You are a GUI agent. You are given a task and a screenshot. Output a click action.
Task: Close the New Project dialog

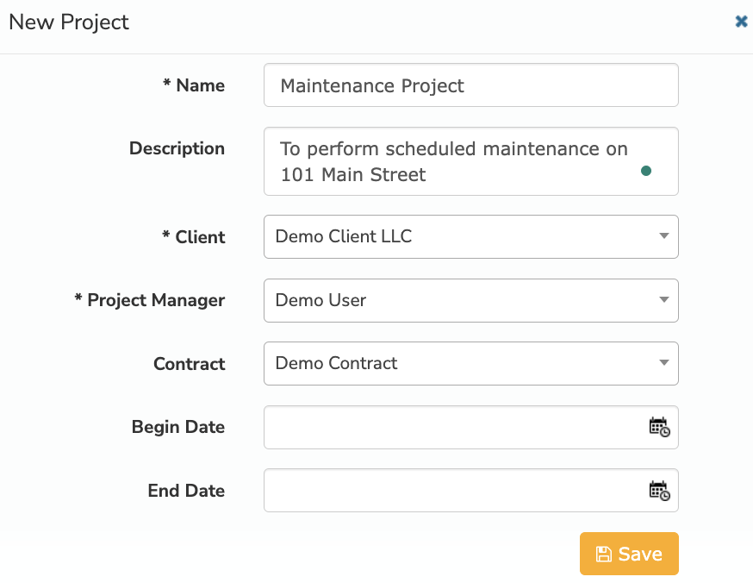pyautogui.click(x=742, y=22)
